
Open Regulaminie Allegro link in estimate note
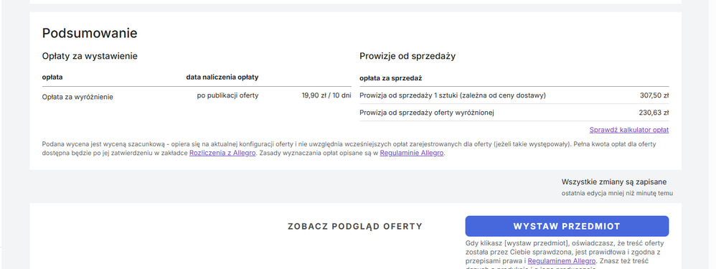(x=412, y=154)
